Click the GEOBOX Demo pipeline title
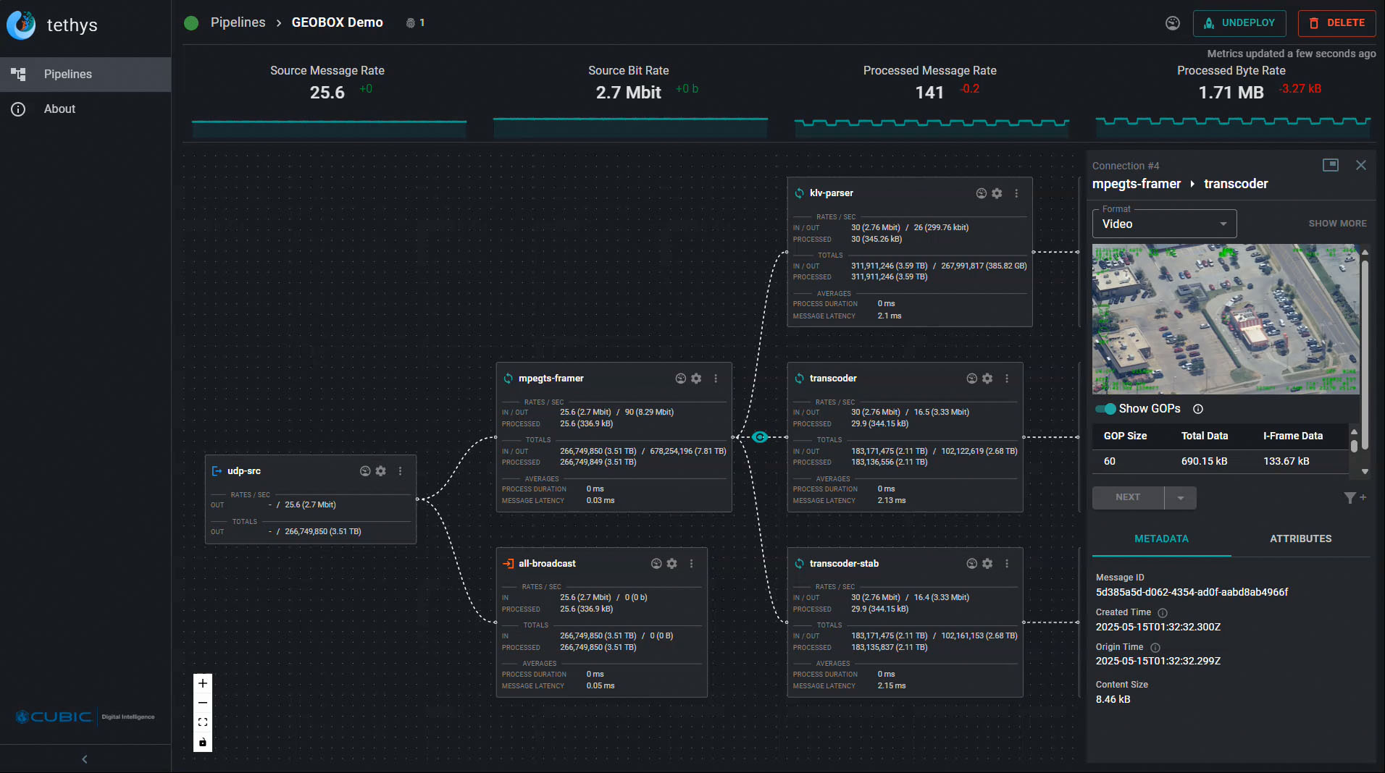The image size is (1385, 773). pos(337,22)
